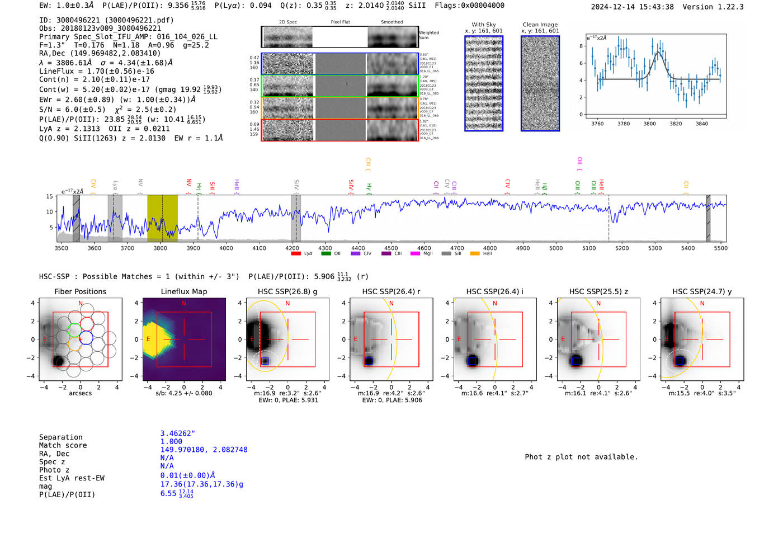Click the yellow highlighted band in the spectrum

point(162,218)
